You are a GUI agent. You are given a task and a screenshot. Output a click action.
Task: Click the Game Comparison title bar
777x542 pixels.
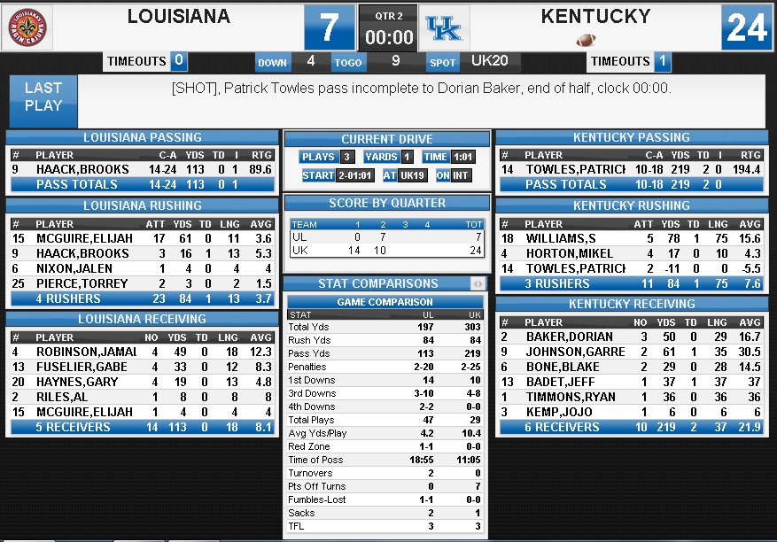385,302
